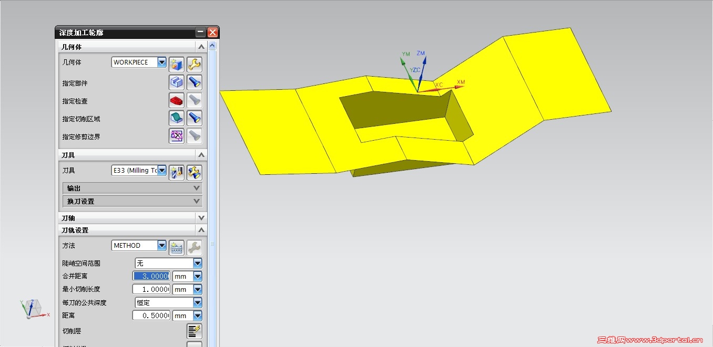Close the 深度加工轮廓 dialog
Viewport: 713px width, 347px height.
tap(212, 32)
